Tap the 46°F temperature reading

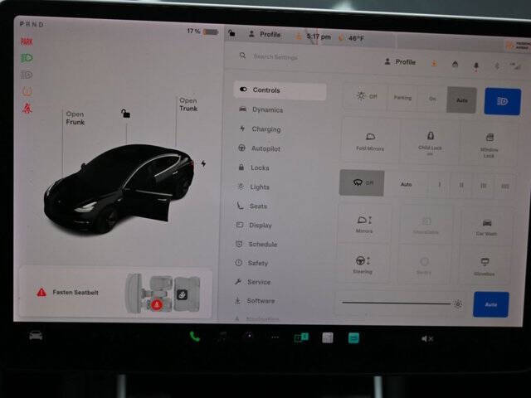pos(356,38)
